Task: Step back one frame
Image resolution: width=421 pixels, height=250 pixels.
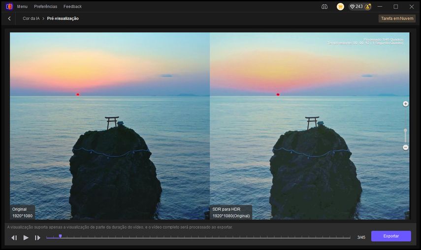Action: (14, 238)
